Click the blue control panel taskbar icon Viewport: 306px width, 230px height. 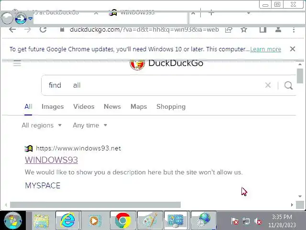pyautogui.click(x=175, y=220)
